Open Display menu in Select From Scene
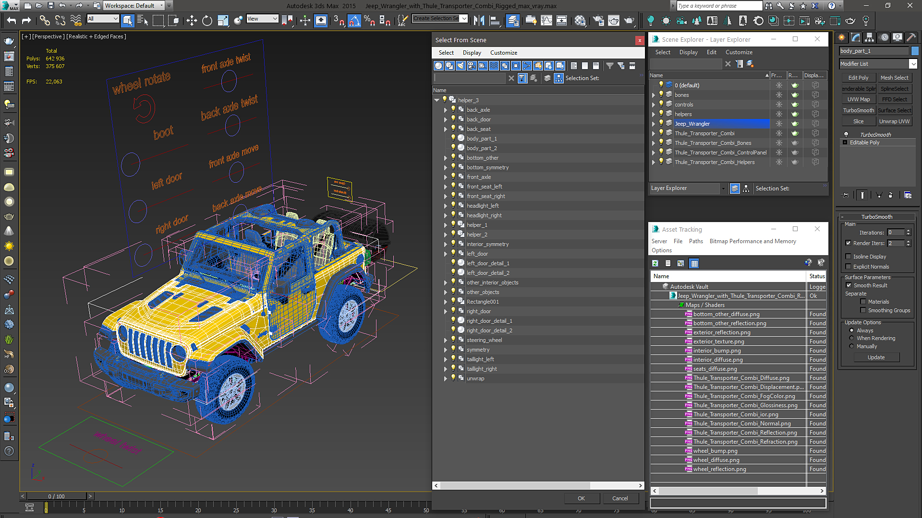 472,53
